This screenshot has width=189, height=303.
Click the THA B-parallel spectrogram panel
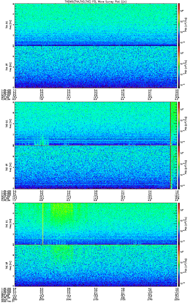tap(95, 67)
